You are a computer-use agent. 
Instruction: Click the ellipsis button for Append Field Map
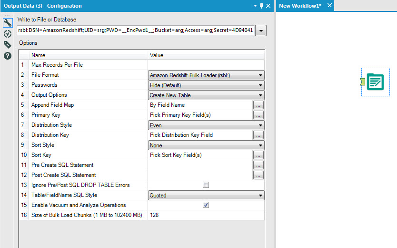tap(258, 105)
